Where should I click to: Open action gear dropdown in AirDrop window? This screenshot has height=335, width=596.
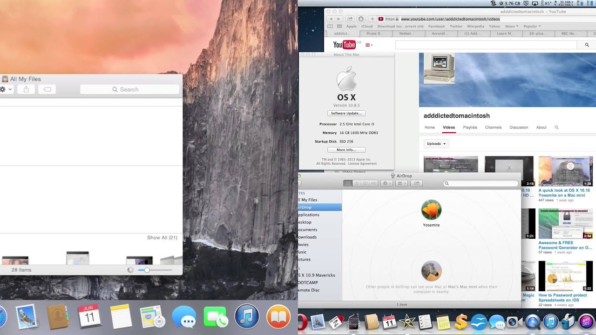tap(387, 183)
